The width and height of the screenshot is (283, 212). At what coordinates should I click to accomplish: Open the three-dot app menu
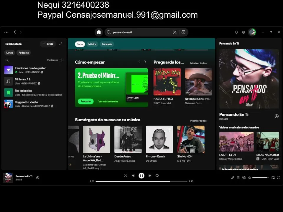[x=6, y=32]
